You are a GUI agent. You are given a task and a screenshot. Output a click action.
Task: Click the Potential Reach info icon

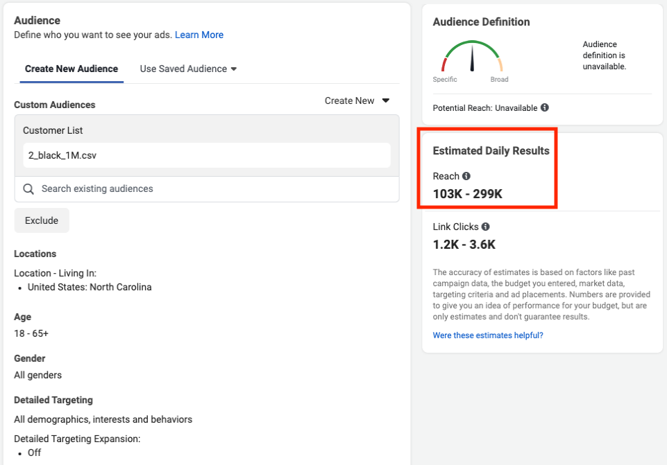[x=545, y=108]
